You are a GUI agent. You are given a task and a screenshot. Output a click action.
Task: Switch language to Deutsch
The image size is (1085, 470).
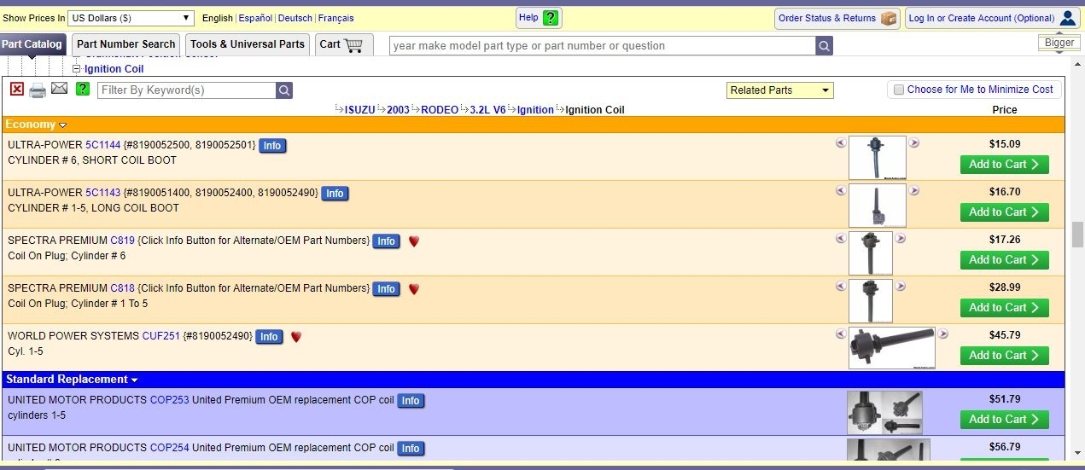tap(295, 18)
